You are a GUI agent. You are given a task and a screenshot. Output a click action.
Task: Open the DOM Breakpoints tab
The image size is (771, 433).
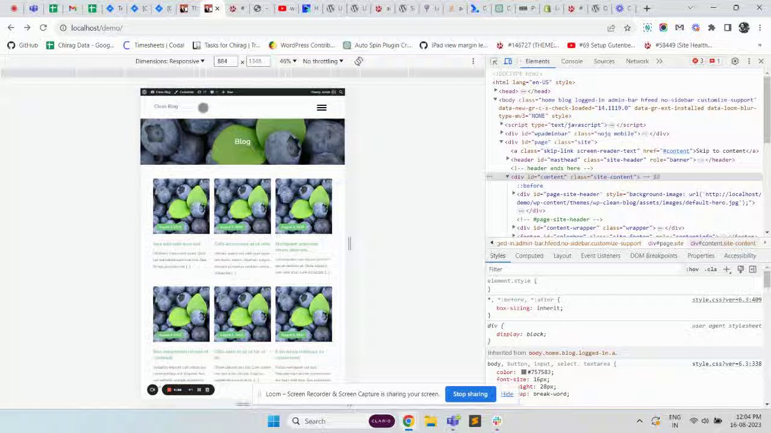[654, 256]
